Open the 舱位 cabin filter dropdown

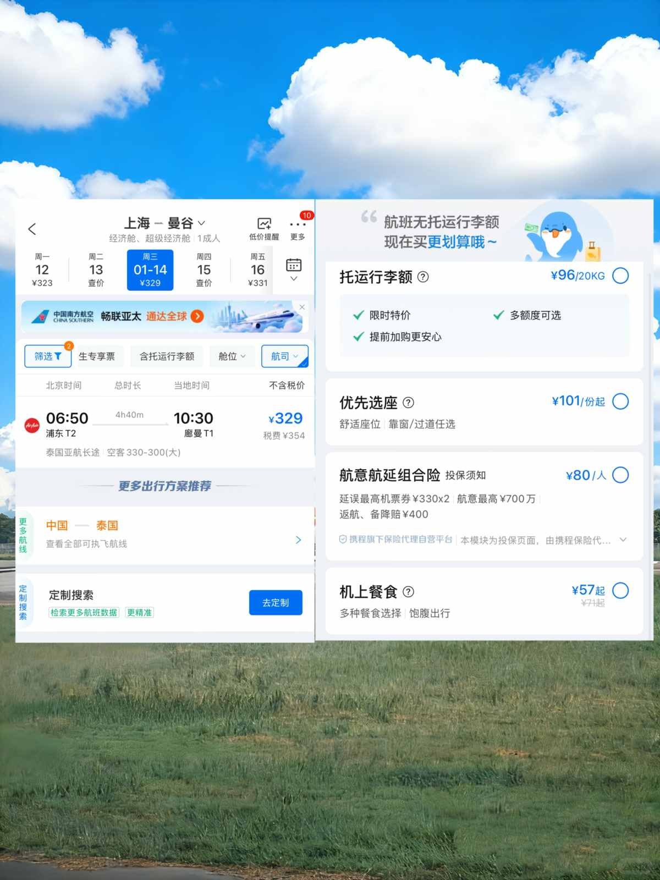(232, 356)
